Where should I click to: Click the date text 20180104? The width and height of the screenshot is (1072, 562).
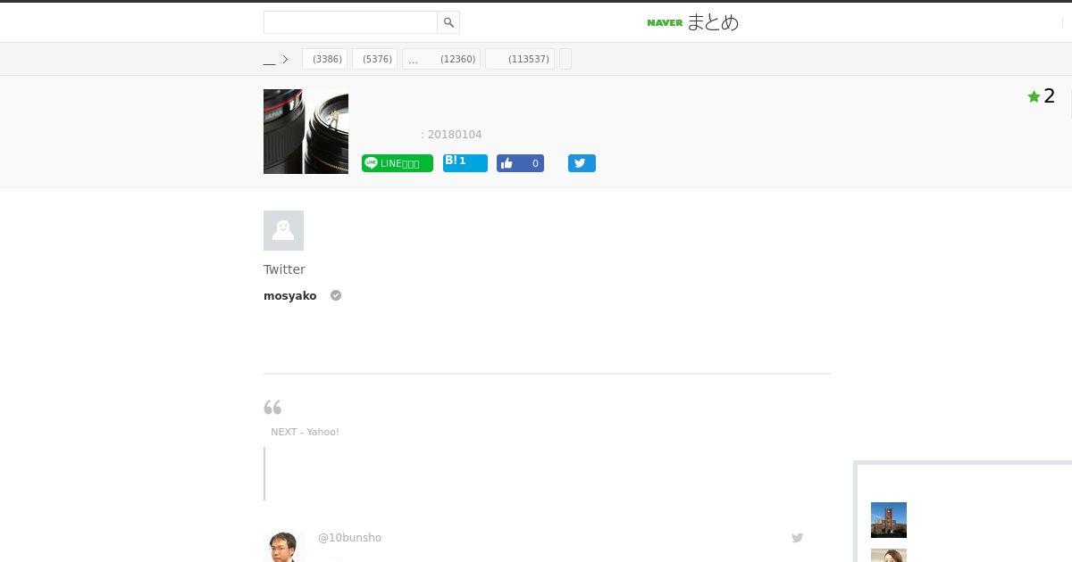pos(455,135)
